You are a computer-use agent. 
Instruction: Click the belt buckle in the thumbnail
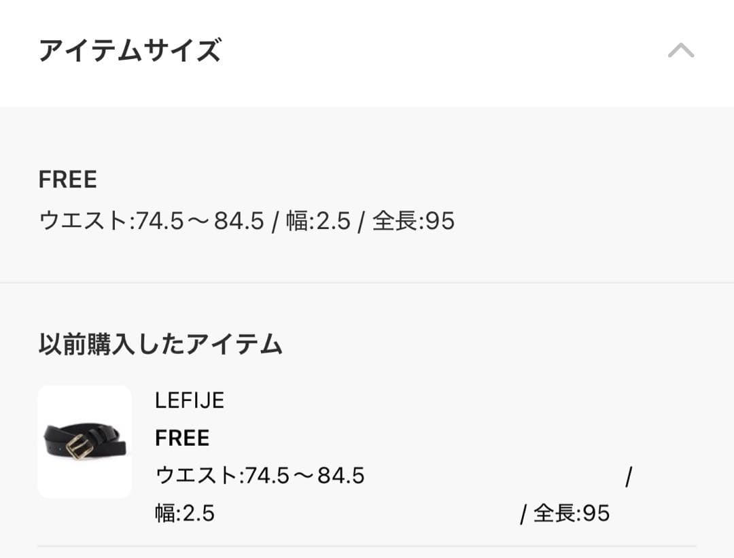[82, 447]
